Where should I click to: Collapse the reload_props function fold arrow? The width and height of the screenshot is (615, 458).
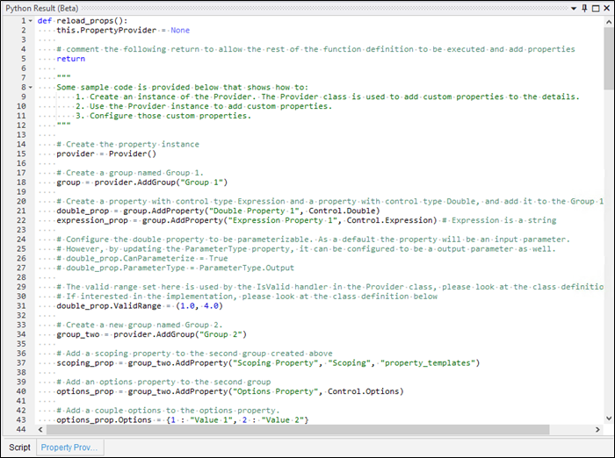tap(31, 21)
